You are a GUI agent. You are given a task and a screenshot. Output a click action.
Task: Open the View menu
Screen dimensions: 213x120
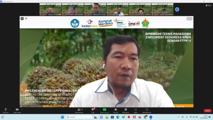[208, 5]
